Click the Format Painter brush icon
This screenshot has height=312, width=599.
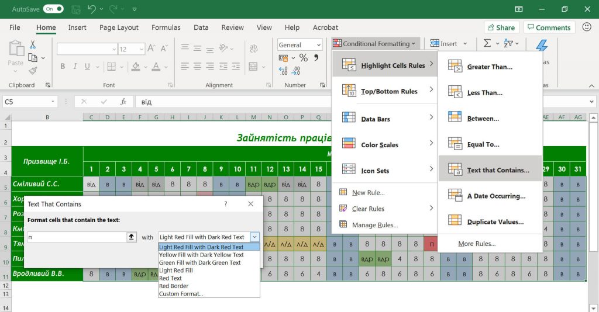pos(33,71)
